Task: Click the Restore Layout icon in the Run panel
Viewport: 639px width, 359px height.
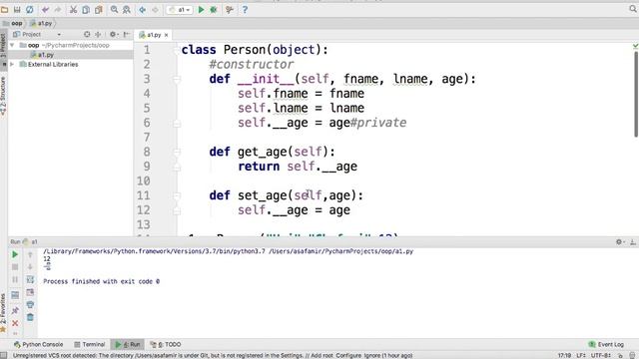Action: pyautogui.click(x=15, y=295)
